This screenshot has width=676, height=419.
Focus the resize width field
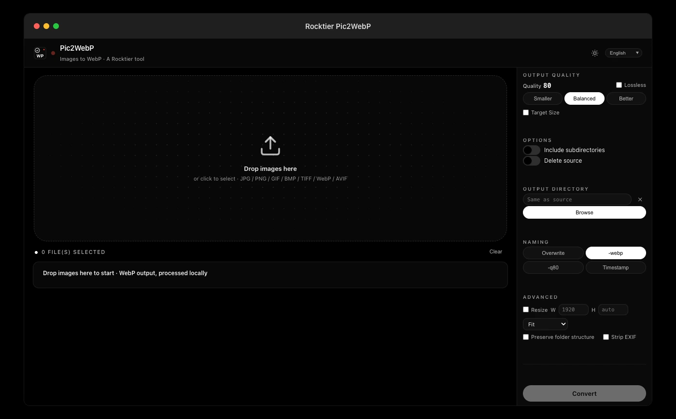[x=574, y=309]
